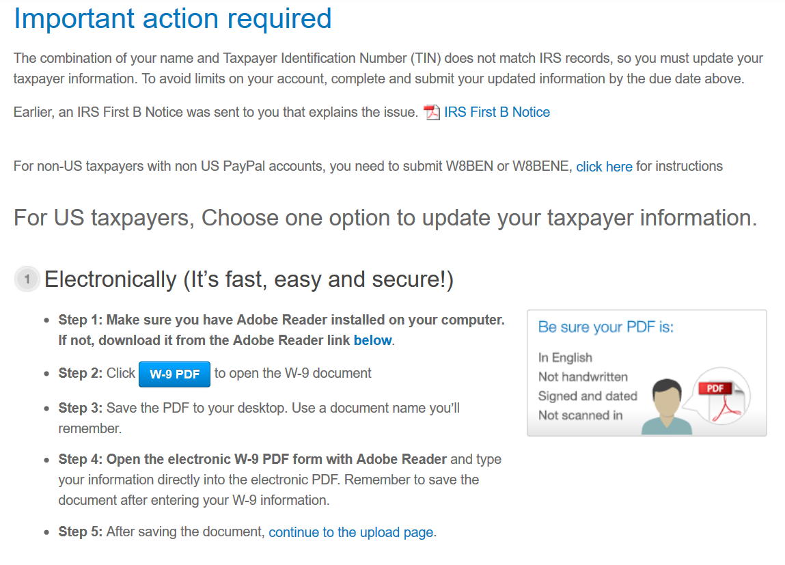Screen dimensions: 785x565
Task: Click the "Be sure your PDF is:" heading
Action: pyautogui.click(x=605, y=327)
